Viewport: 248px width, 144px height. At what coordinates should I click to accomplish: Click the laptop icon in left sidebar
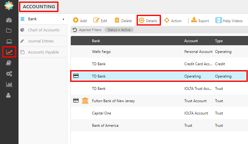point(9,41)
